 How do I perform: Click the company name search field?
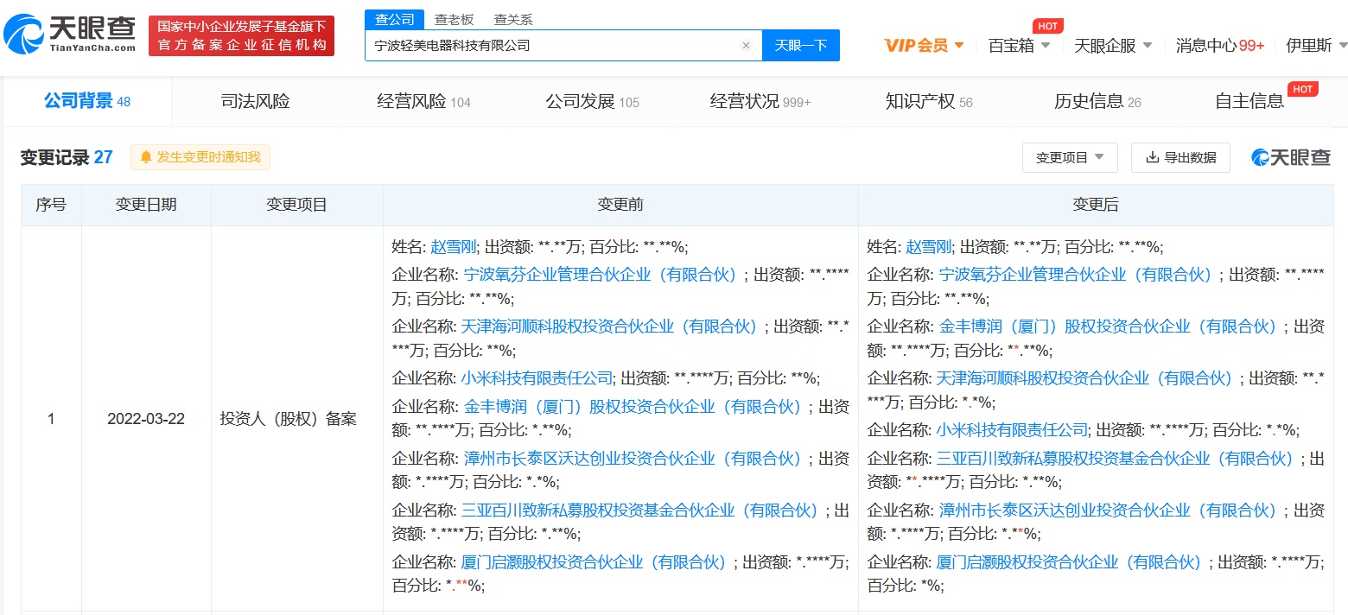553,46
